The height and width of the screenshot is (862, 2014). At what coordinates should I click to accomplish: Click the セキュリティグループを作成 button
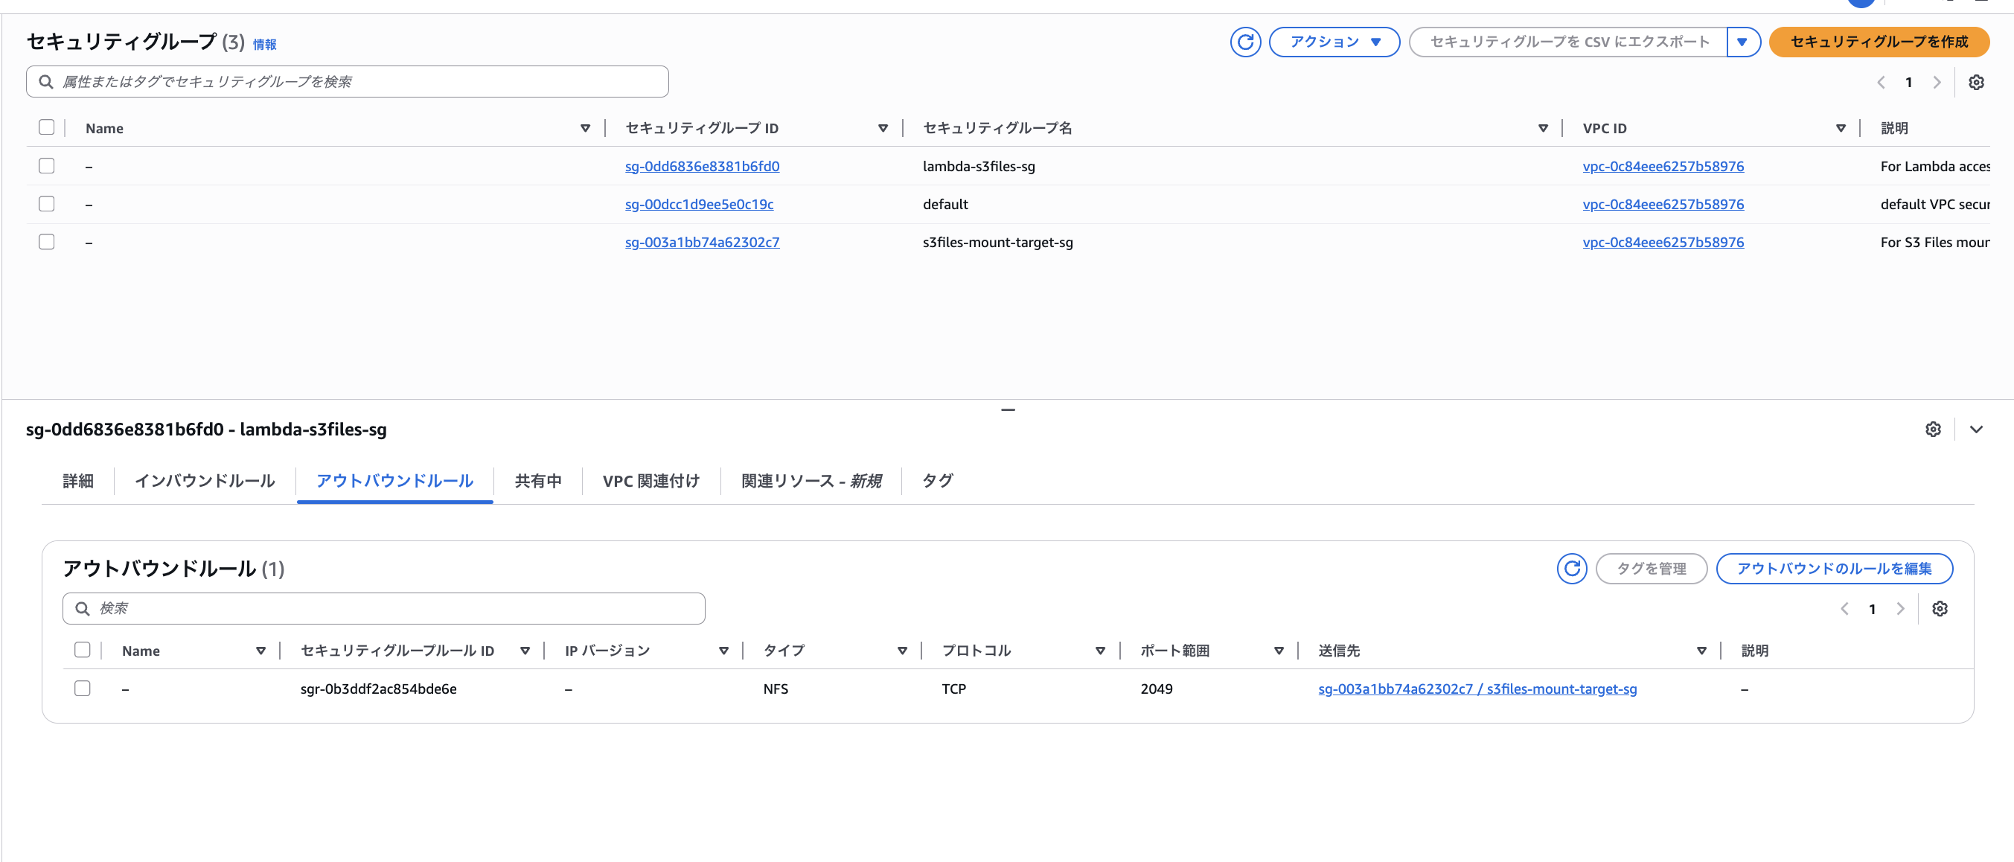click(1879, 42)
